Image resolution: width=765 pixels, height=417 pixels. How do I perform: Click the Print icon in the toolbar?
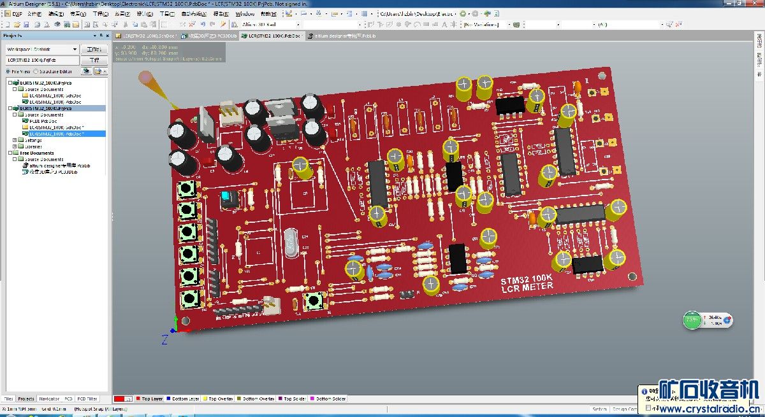click(x=37, y=25)
